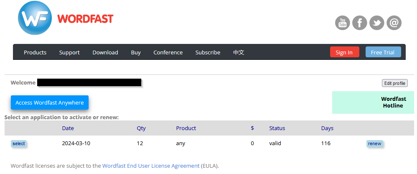Open the YouTube social icon
Screen dimensions: 417x174
coord(343,23)
